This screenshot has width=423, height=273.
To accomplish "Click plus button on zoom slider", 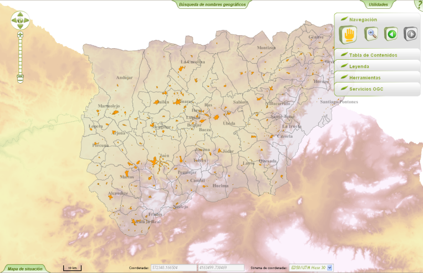I will (x=20, y=35).
